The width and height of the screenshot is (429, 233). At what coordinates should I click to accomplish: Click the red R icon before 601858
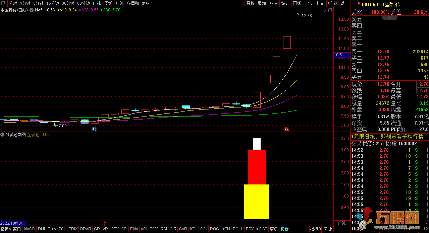point(359,3)
